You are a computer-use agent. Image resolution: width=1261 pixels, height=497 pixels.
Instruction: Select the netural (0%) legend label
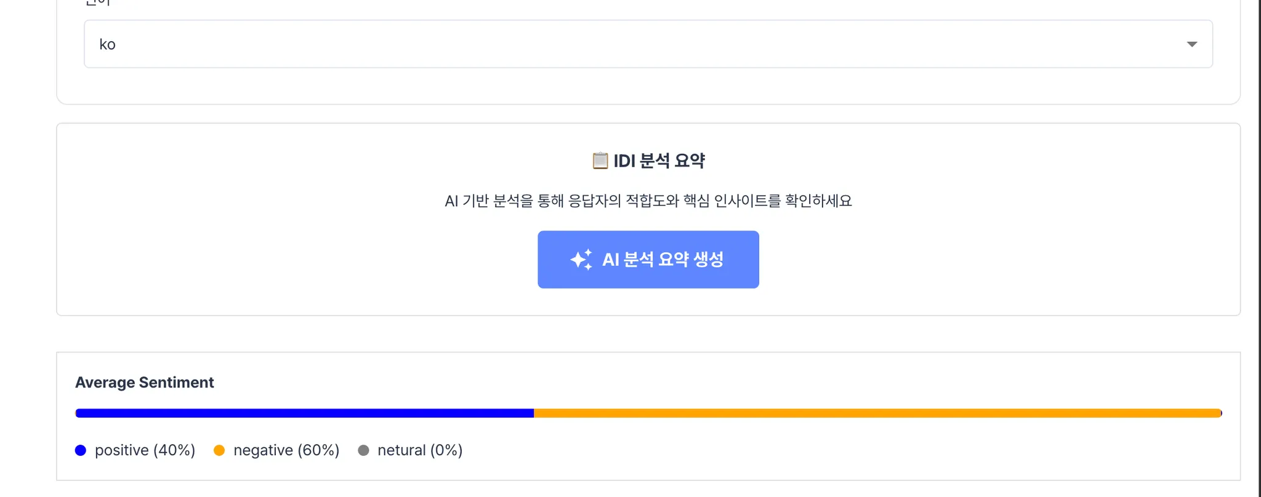[420, 450]
